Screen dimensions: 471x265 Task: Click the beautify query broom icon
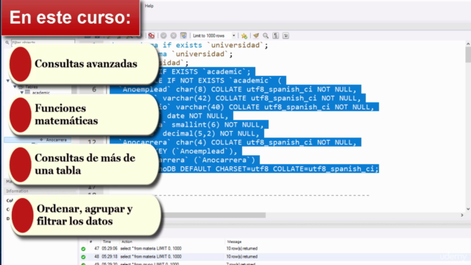pos(256,36)
